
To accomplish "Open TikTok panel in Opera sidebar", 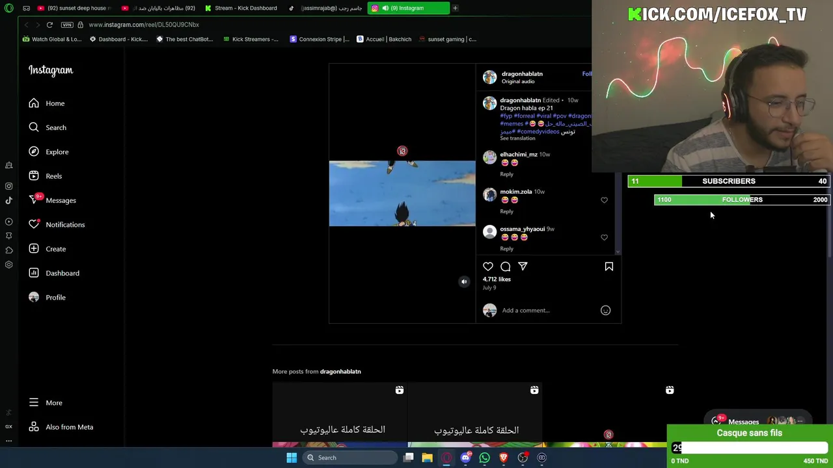I will 8,201.
